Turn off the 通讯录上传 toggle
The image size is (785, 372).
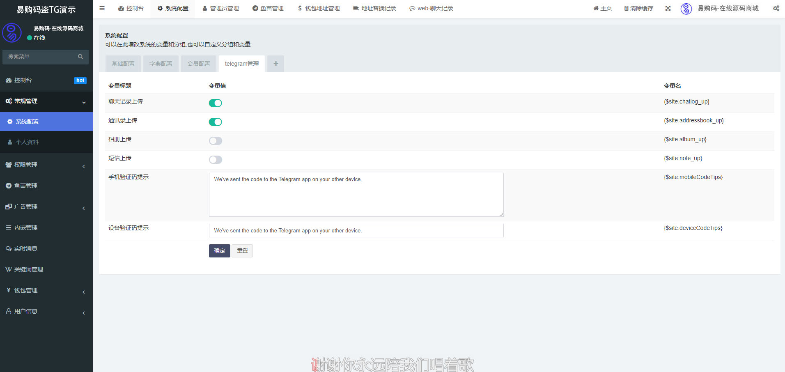pyautogui.click(x=215, y=122)
